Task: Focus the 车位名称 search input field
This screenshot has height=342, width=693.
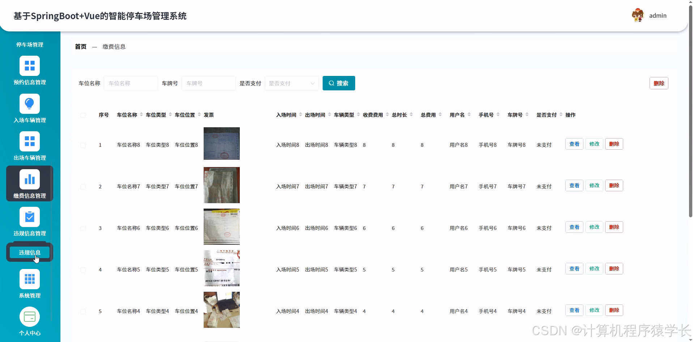Action: (131, 83)
